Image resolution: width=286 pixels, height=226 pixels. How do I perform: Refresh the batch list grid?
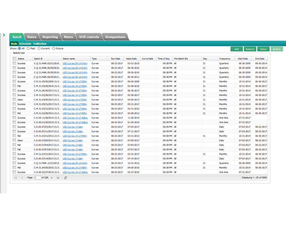coord(65,178)
